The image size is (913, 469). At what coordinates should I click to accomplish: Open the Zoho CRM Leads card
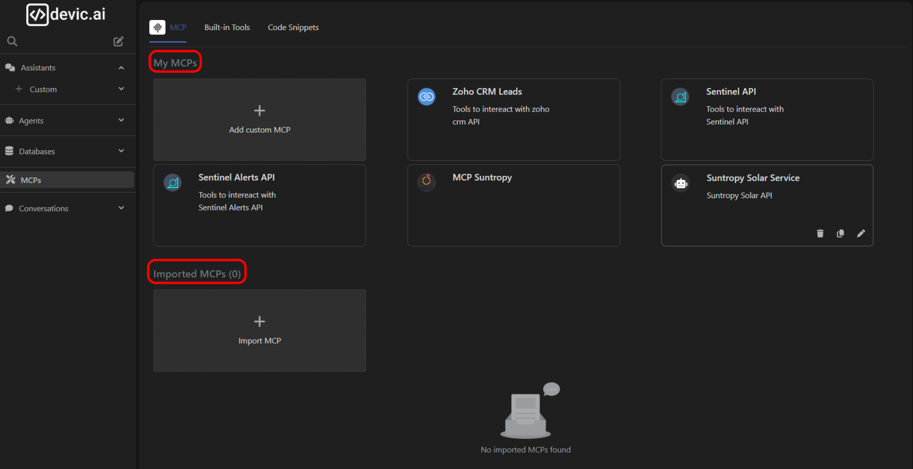pos(513,120)
